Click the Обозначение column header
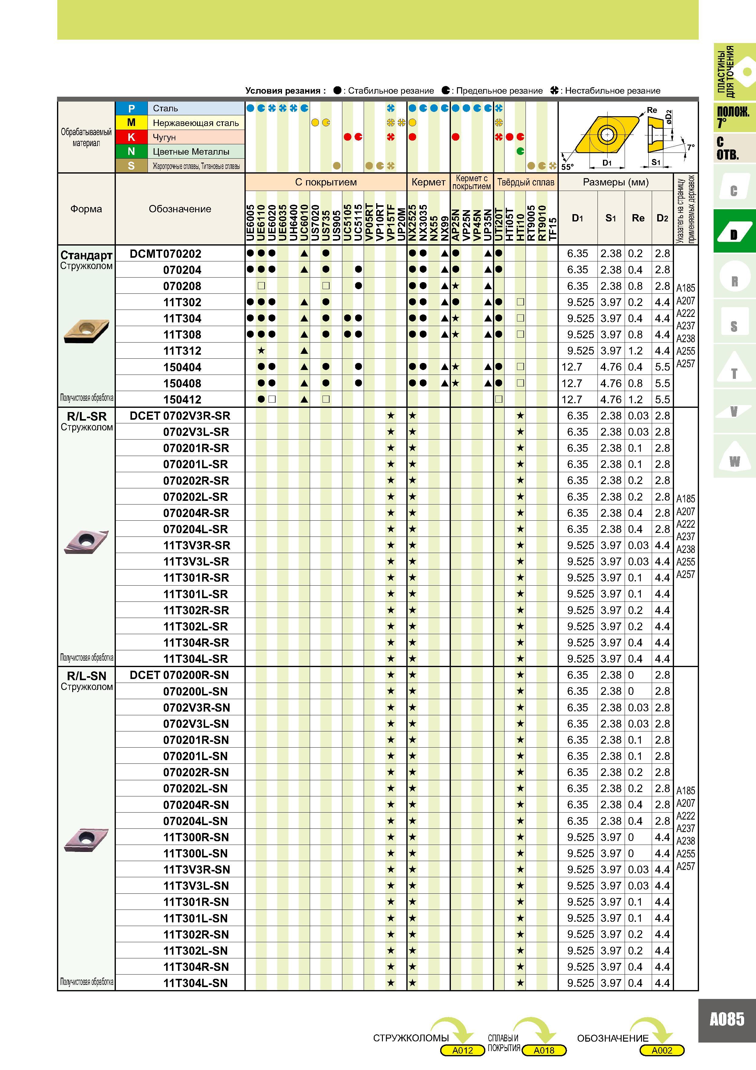The image size is (756, 1070). pyautogui.click(x=180, y=209)
